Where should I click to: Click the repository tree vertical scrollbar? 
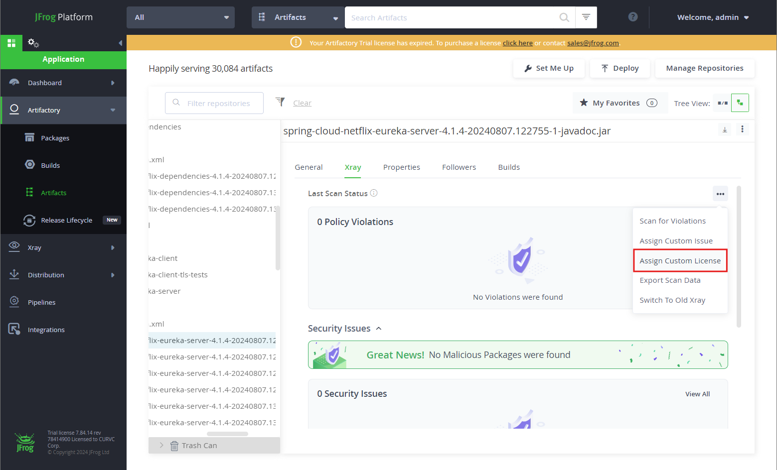(278, 237)
